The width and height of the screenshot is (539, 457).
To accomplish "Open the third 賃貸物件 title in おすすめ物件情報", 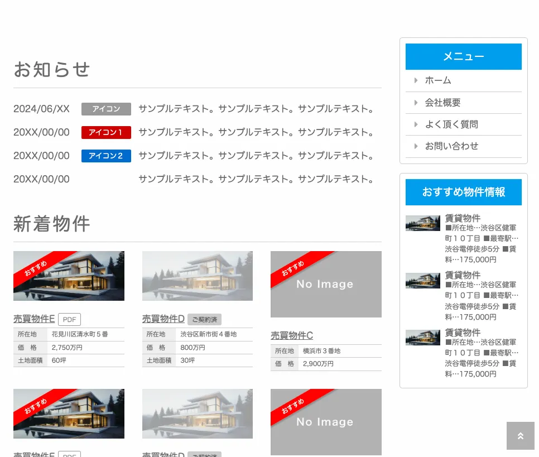I will click(x=463, y=333).
